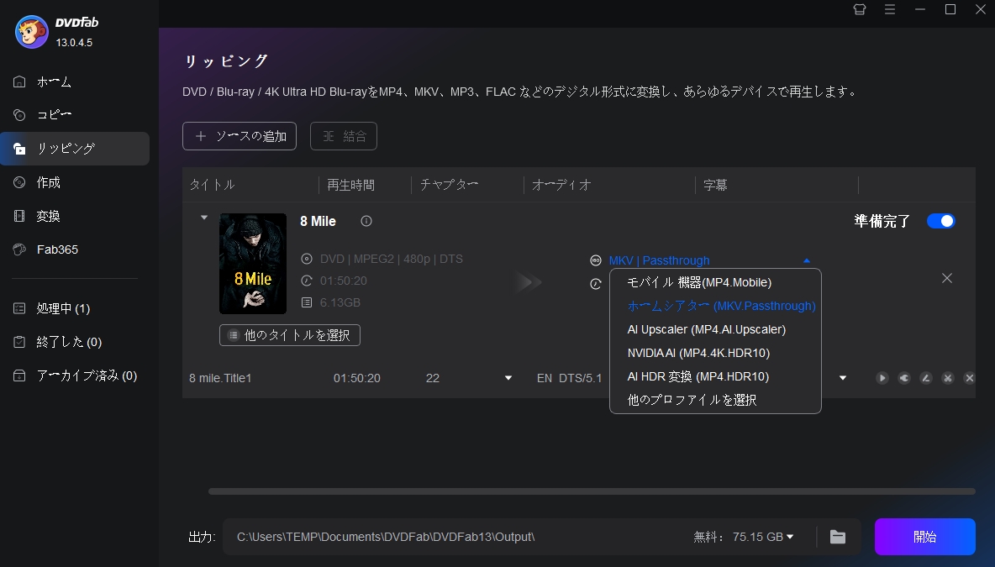Image resolution: width=995 pixels, height=567 pixels.
Task: Remove the 8 Mile source with X icon
Action: [x=947, y=278]
